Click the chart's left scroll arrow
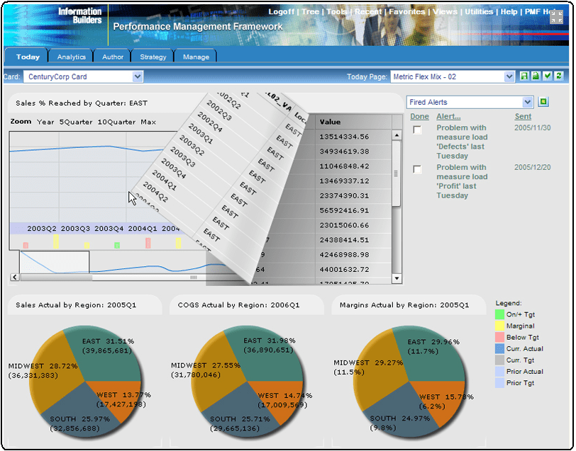 click(13, 278)
